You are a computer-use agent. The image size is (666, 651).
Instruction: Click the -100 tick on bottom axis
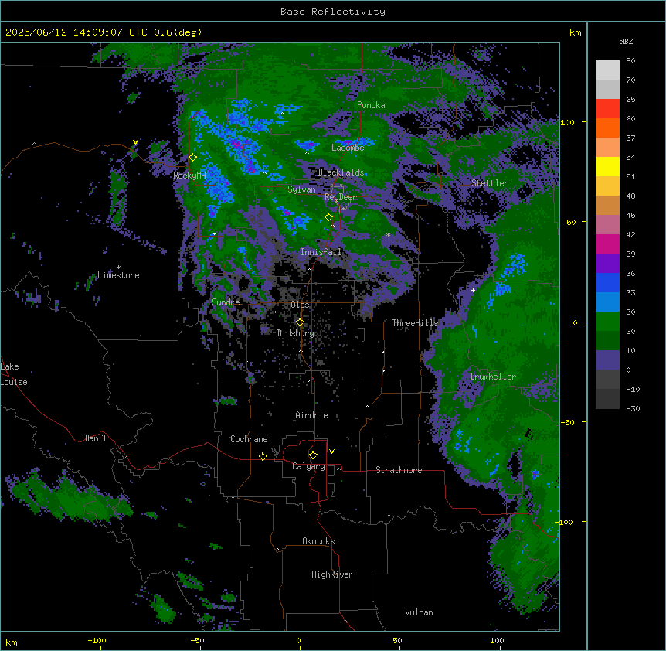coord(97,640)
